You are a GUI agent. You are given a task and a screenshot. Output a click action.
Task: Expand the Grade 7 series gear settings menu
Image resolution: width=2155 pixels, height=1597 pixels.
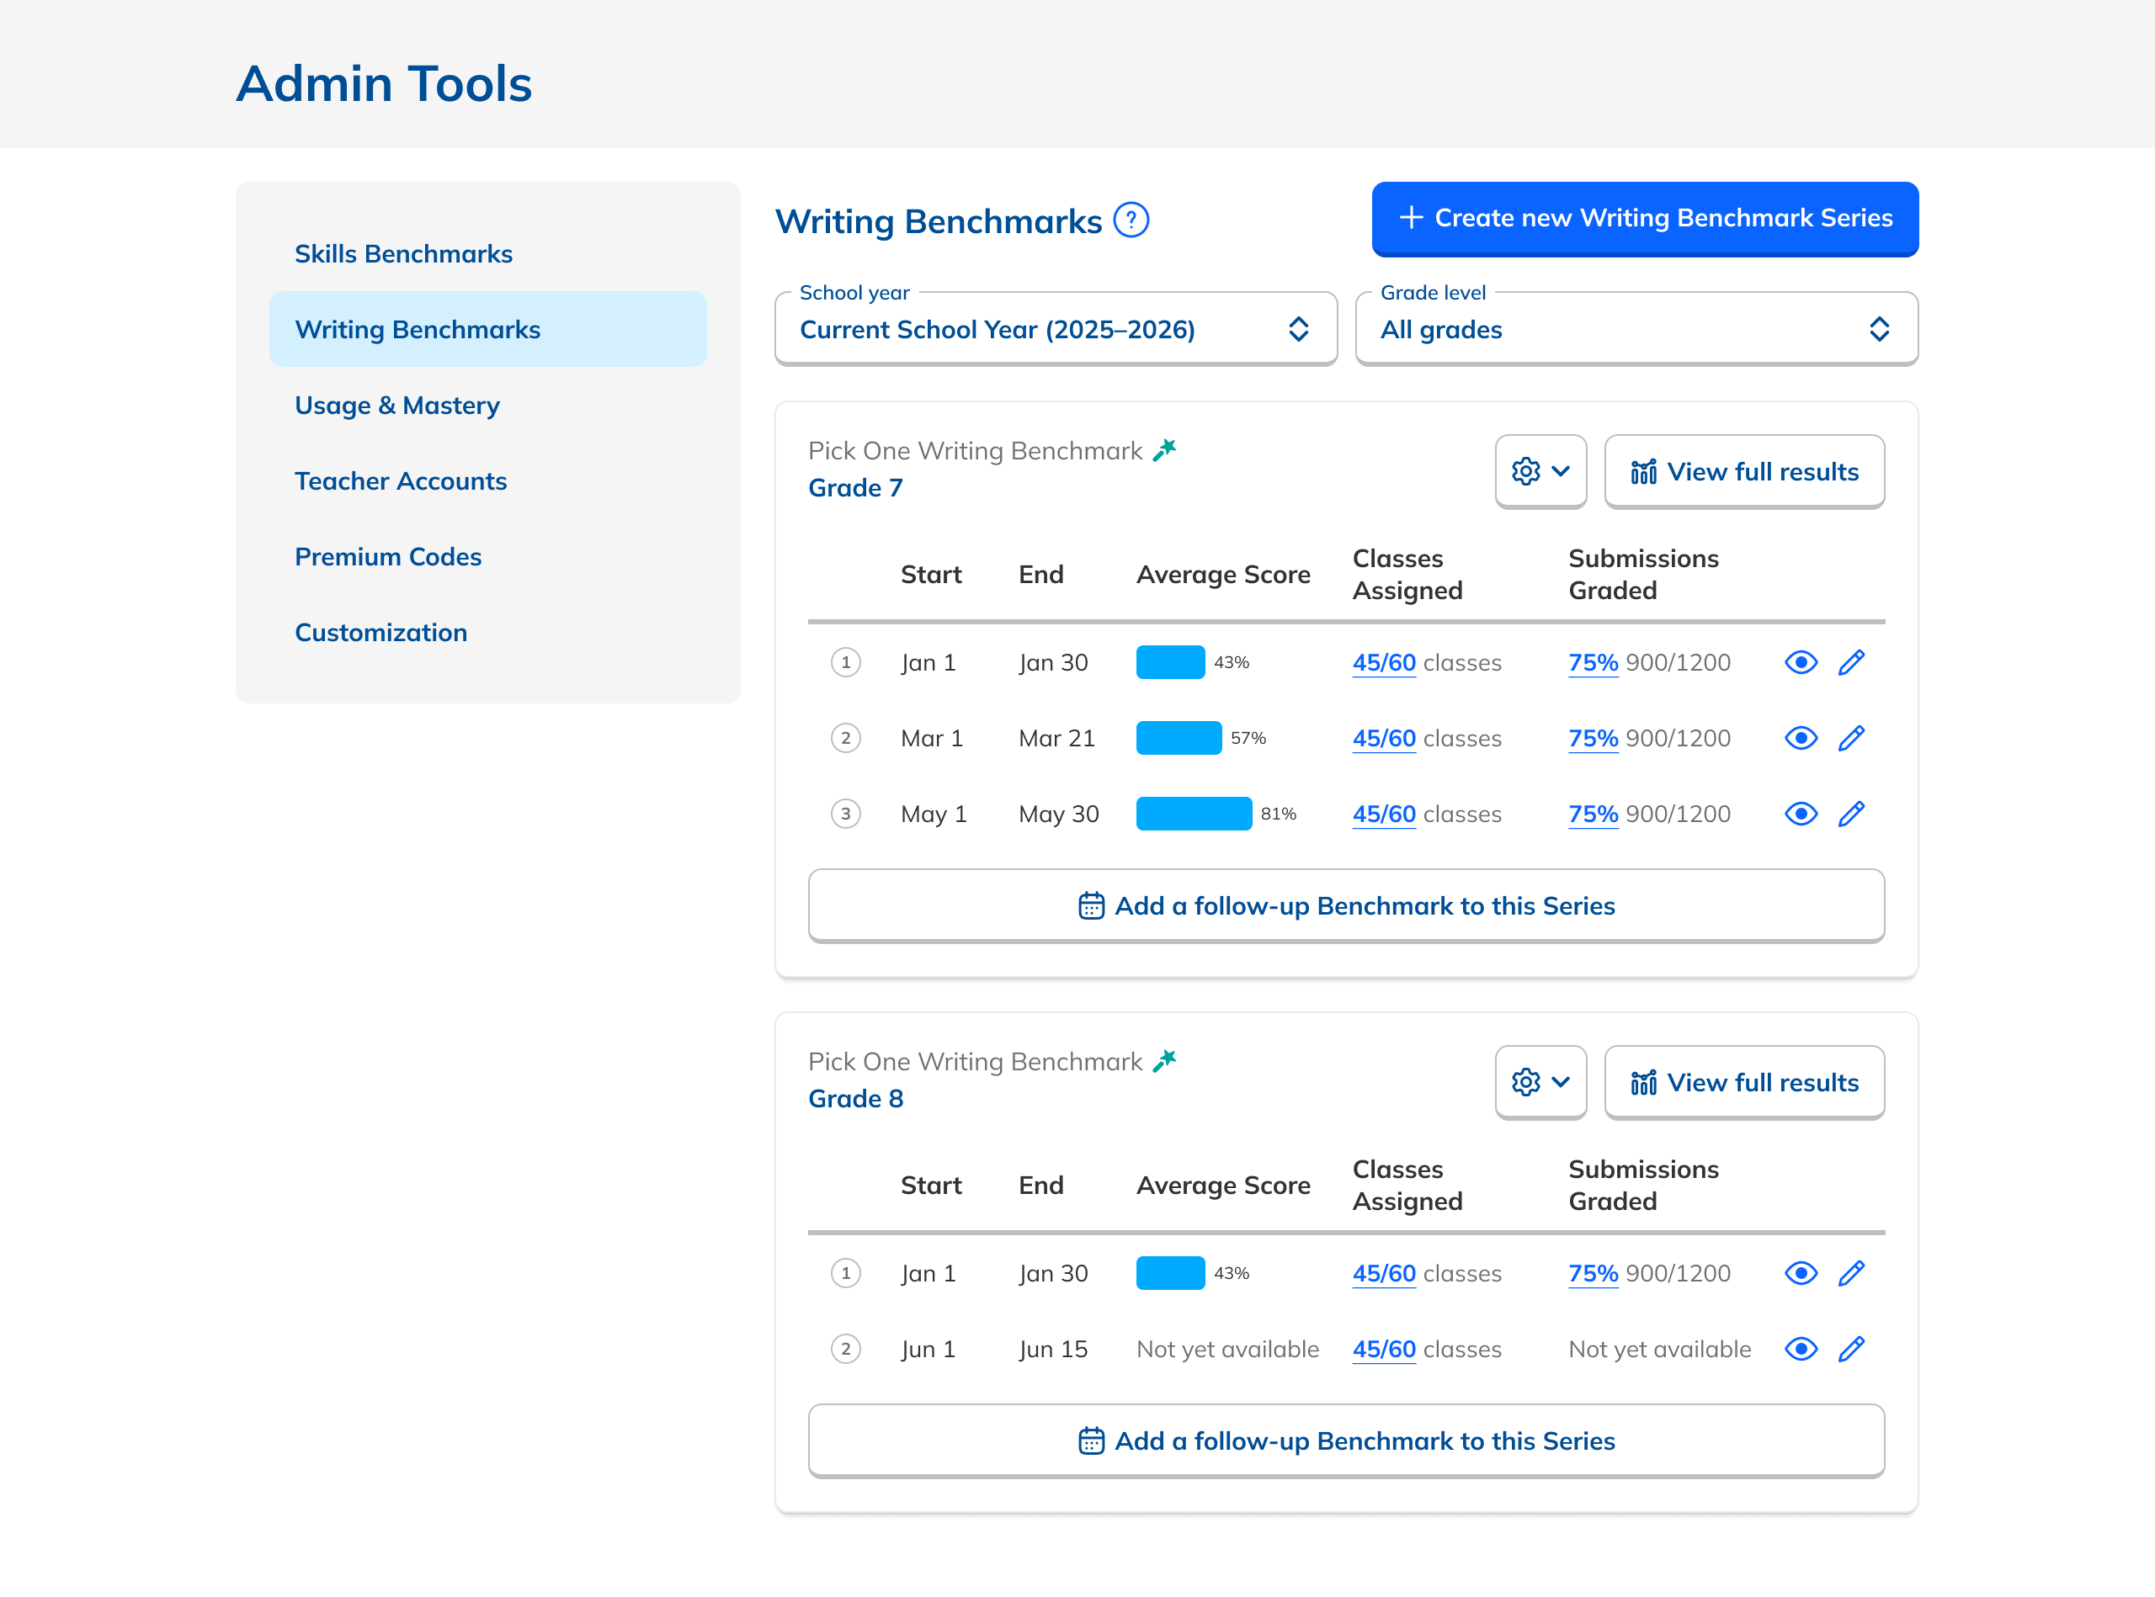pyautogui.click(x=1540, y=472)
